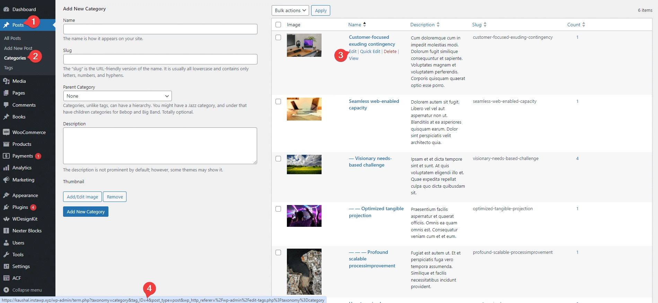Click the Name column header
Image resolution: width=658 pixels, height=303 pixels.
(355, 25)
